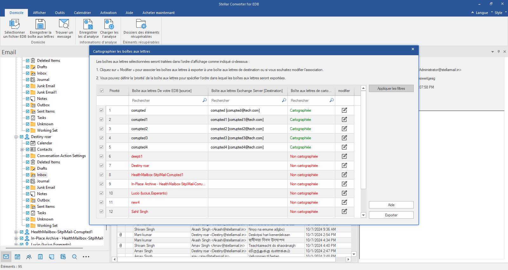The width and height of the screenshot is (508, 270).
Task: Expand In-Place Archive mailbox node
Action: (x=16, y=238)
